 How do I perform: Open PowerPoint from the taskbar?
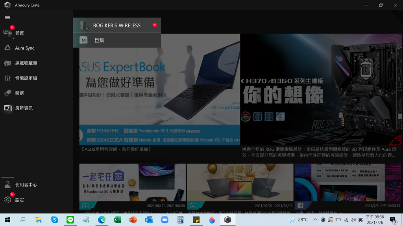point(133,220)
